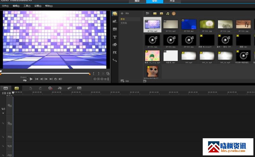The height and width of the screenshot is (157, 255).
Task: Open the Transition library icon
Action: tap(115, 29)
